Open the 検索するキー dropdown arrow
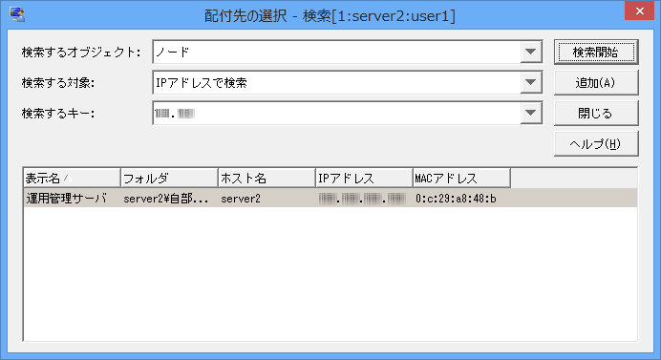This screenshot has width=661, height=360. pyautogui.click(x=531, y=113)
